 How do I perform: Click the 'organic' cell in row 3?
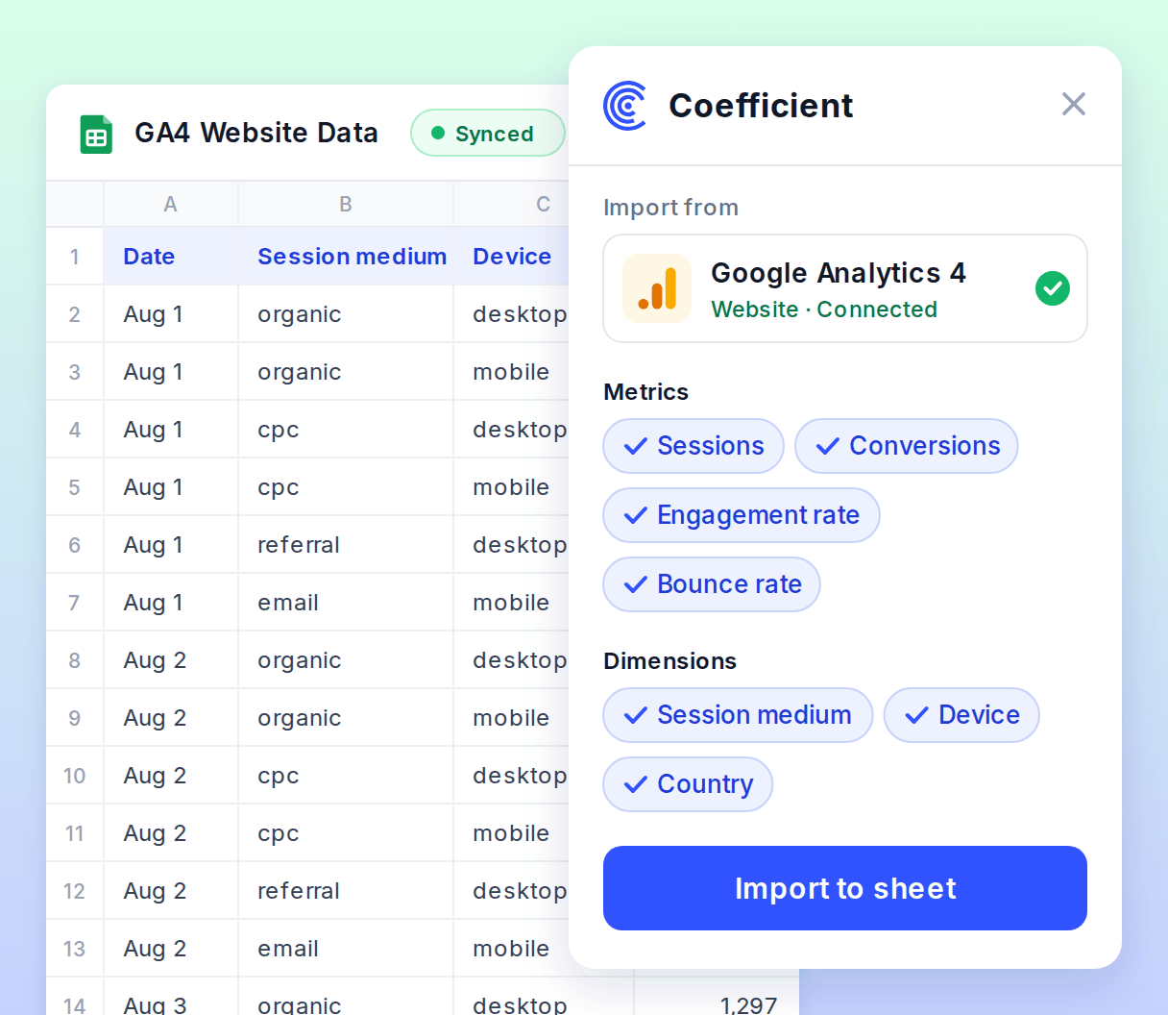346,372
